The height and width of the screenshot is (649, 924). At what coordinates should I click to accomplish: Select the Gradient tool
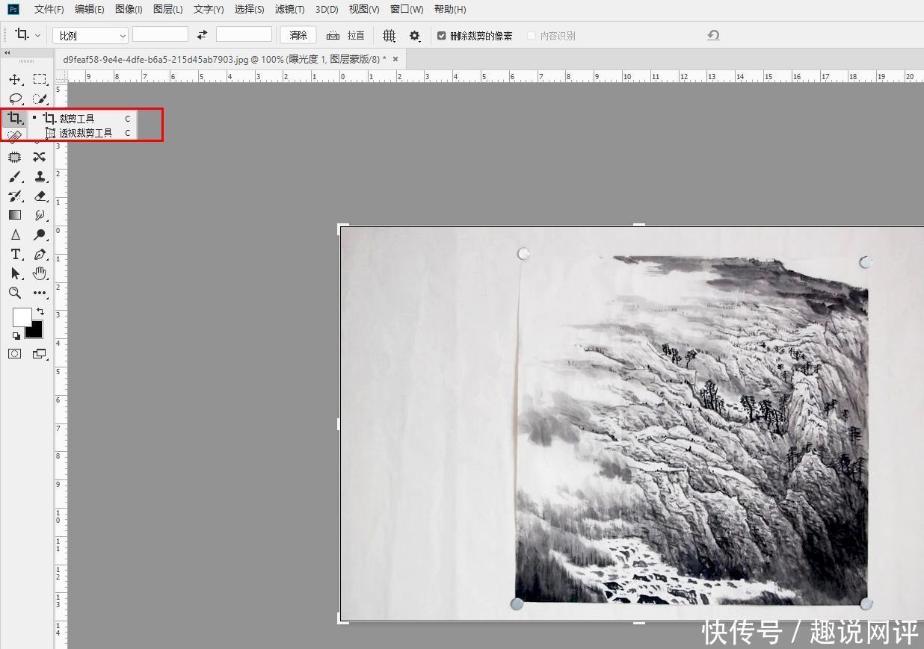tap(15, 215)
